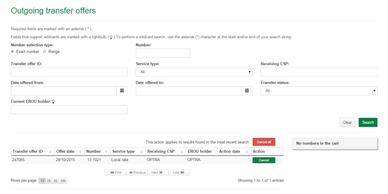Open the Date offered from calendar picker
The width and height of the screenshot is (388, 194).
122,90
